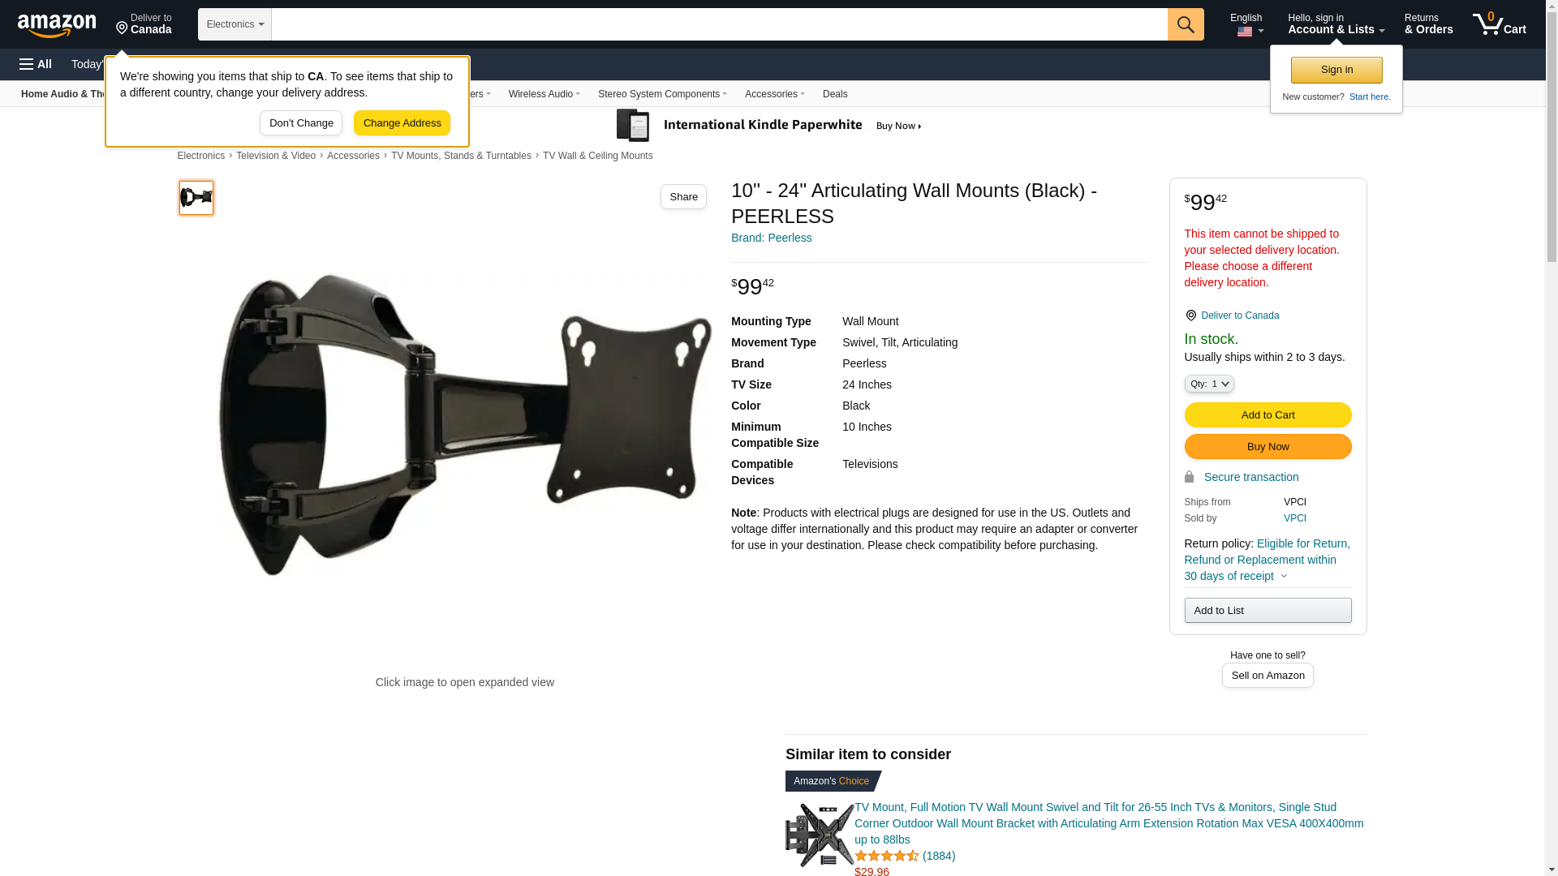Open the Qty quantity dropdown
1558x876 pixels.
[1208, 384]
